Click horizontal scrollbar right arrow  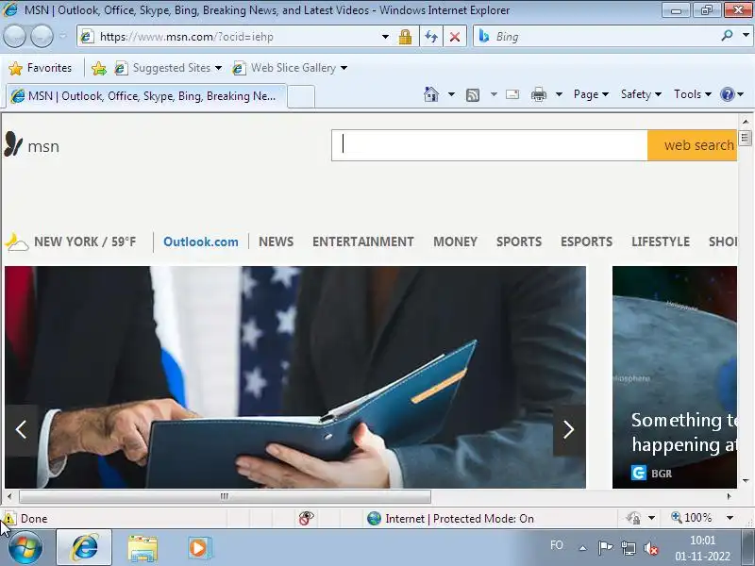tap(729, 496)
